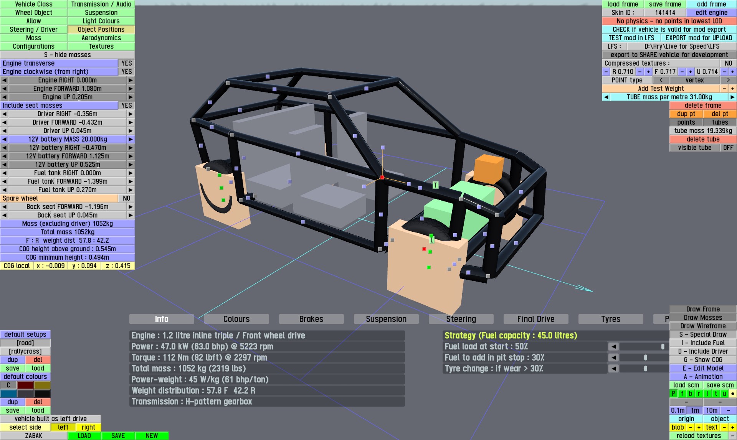Image resolution: width=737 pixels, height=440 pixels.
Task: Open Aerodynamics editor section
Action: [x=101, y=38]
